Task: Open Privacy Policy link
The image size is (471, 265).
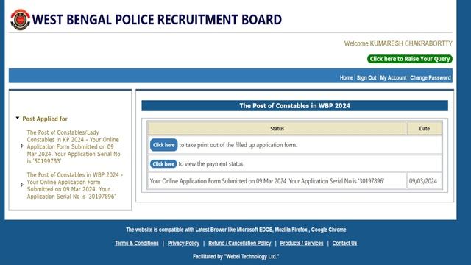Action: tap(183, 244)
